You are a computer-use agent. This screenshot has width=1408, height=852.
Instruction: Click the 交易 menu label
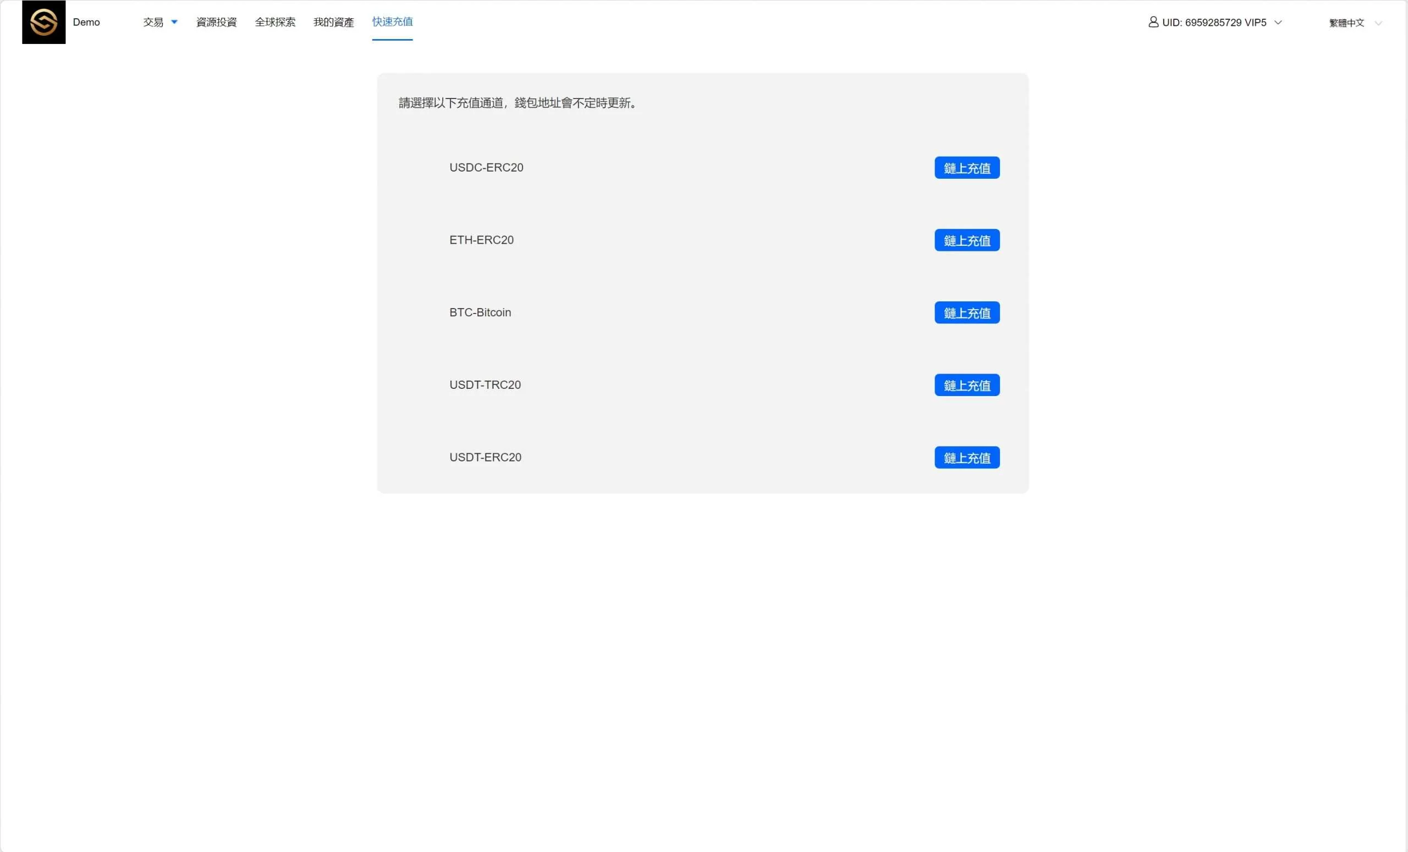[153, 23]
